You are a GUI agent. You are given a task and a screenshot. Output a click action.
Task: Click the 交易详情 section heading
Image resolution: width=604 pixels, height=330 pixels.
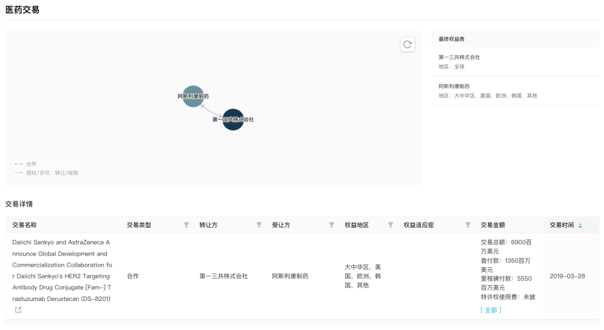tap(19, 204)
